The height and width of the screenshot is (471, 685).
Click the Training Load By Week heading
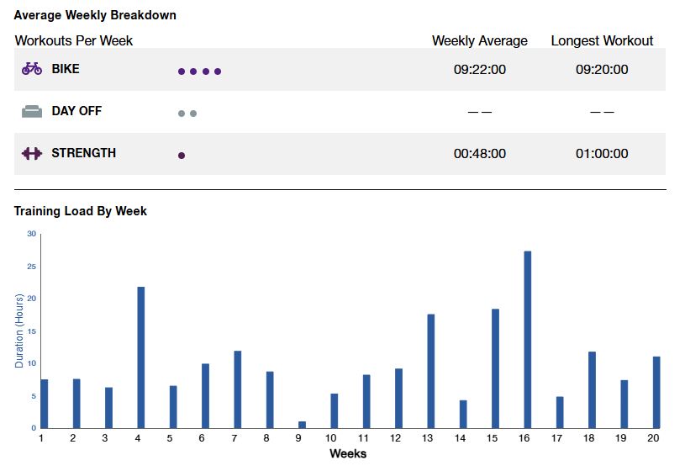[x=81, y=211]
